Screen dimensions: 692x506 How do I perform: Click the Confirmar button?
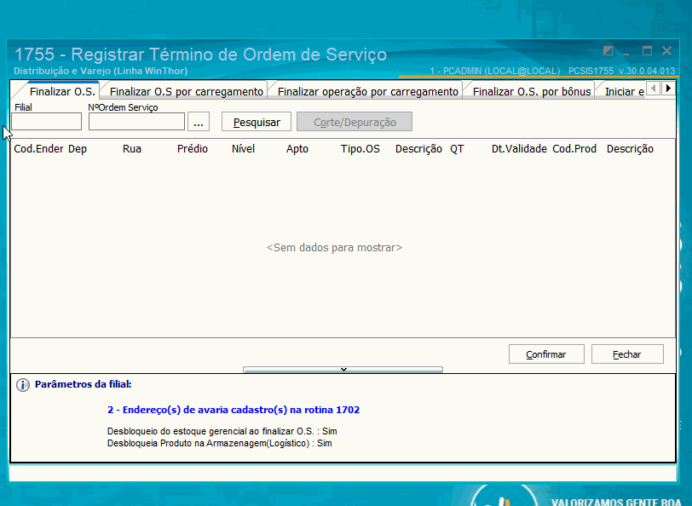546,354
